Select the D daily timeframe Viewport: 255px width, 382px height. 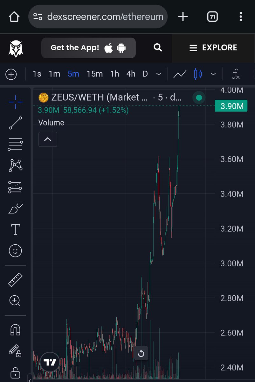(x=145, y=74)
